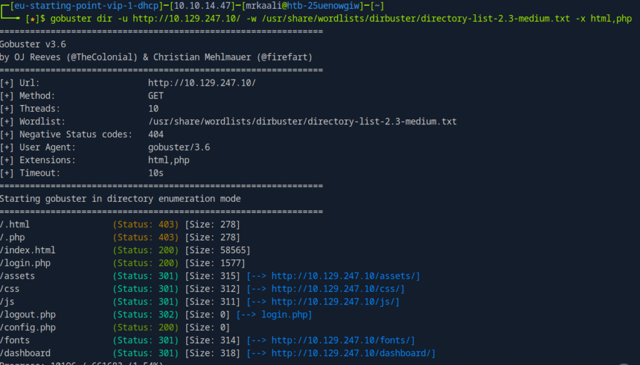The image size is (640, 365).
Task: Click the wordlist path in the Wordlist row
Action: (x=302, y=121)
